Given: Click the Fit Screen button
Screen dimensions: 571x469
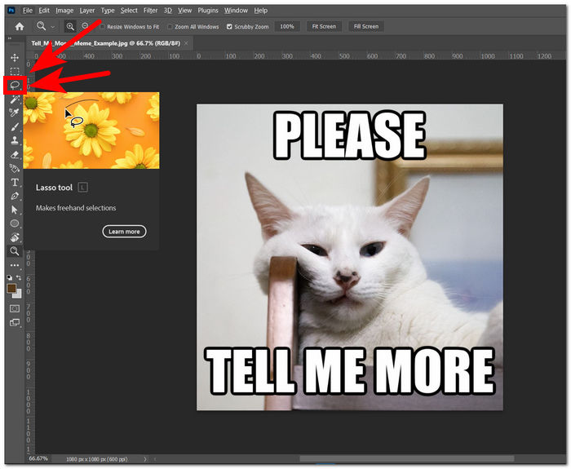Looking at the screenshot, I should (324, 26).
